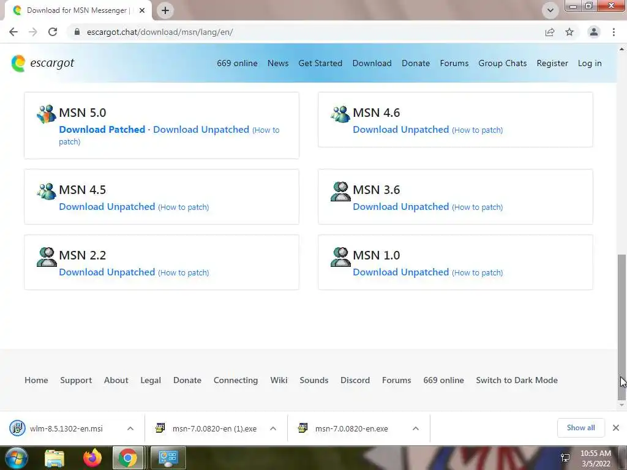Reload the current page
Screen dimensions: 627x470
point(53,32)
